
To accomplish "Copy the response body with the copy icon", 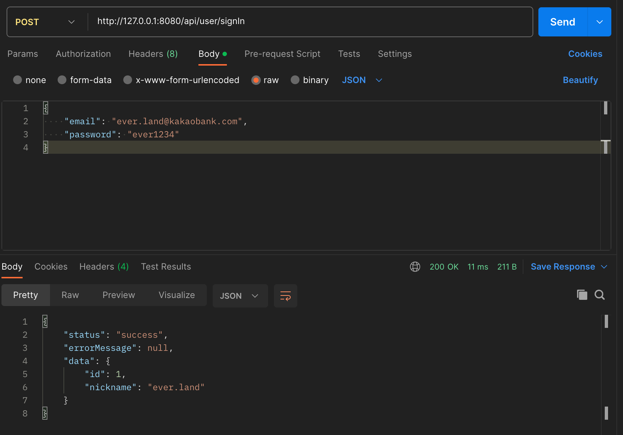I will tap(582, 295).
